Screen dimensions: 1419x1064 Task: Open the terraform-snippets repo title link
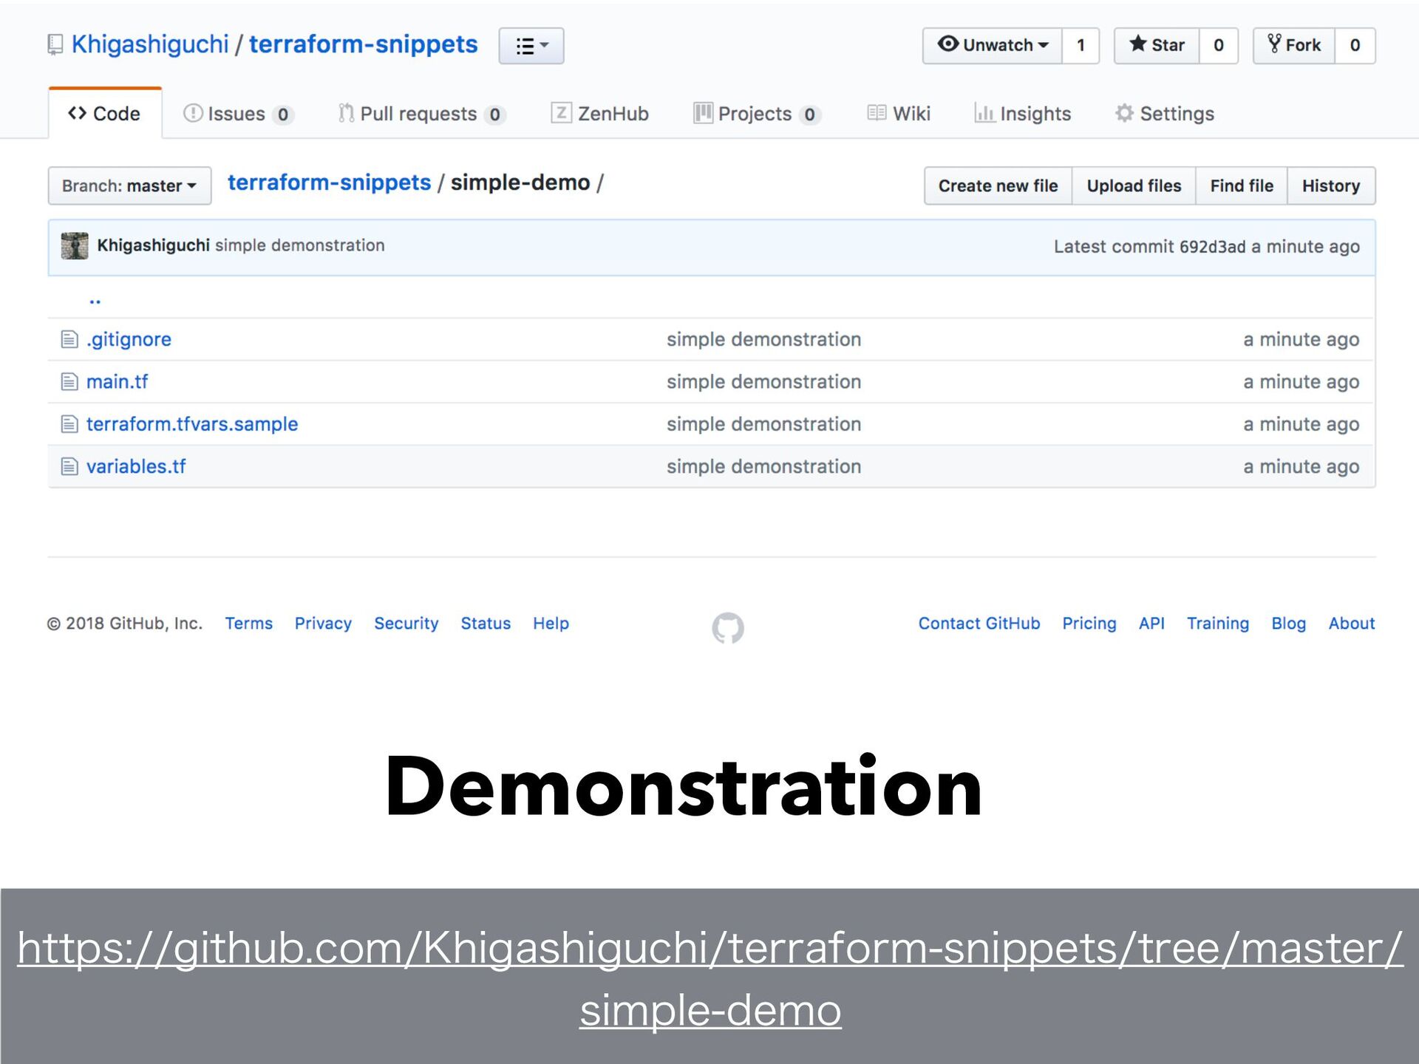(x=363, y=44)
